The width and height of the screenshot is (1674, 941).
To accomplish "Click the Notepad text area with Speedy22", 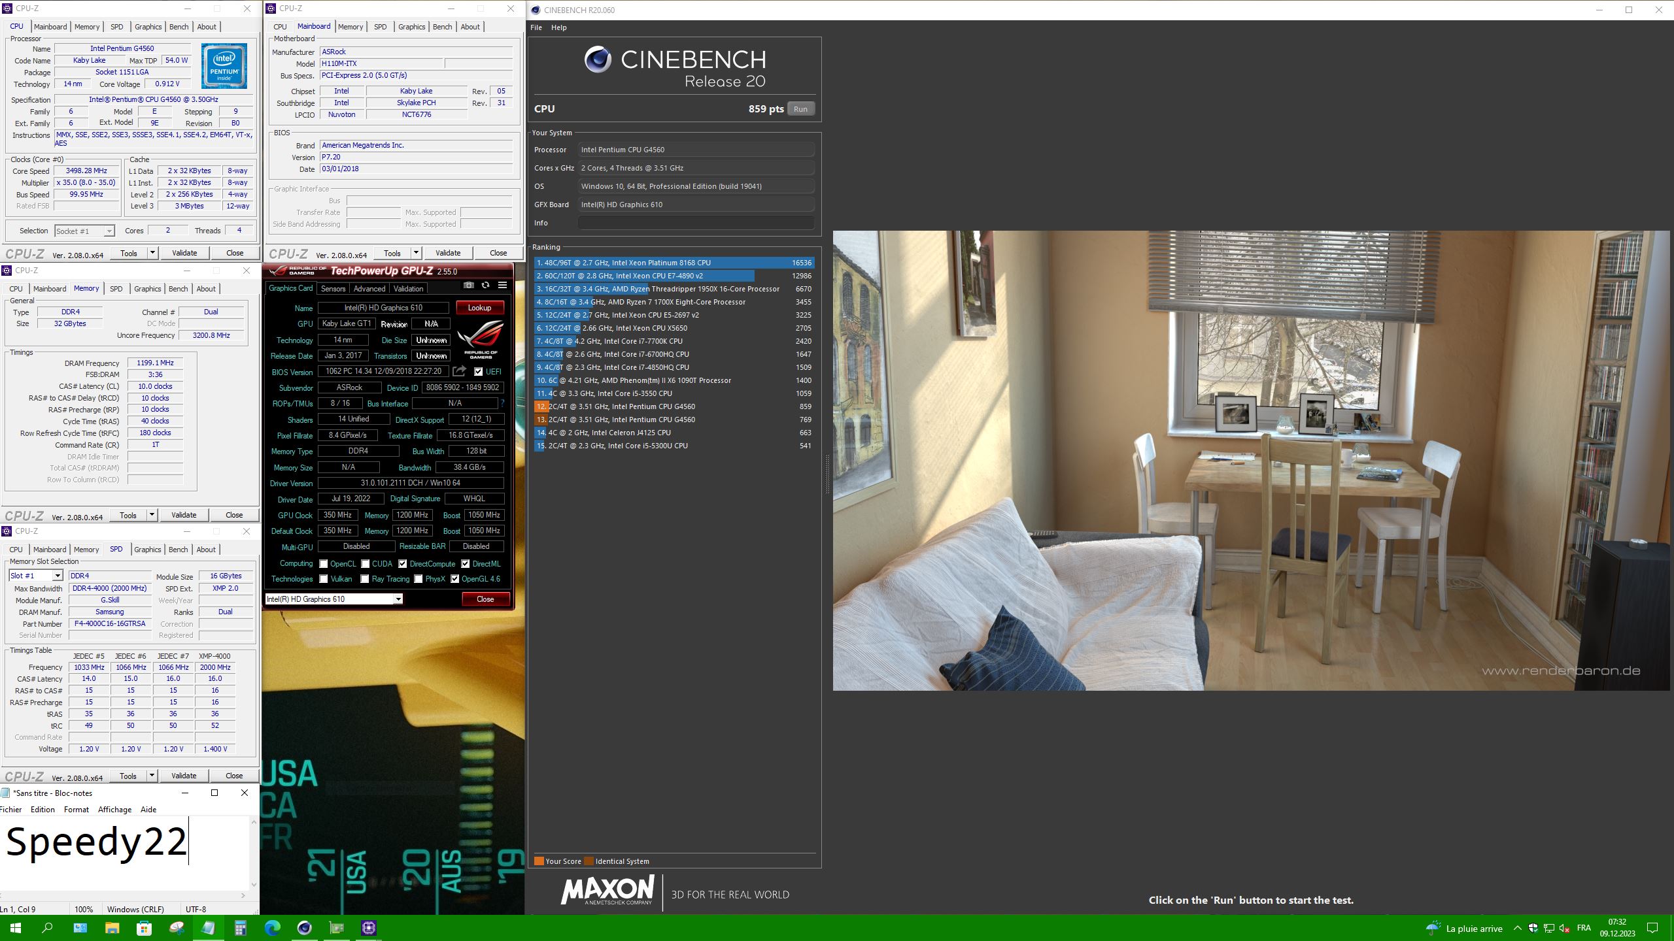I will tap(124, 853).
